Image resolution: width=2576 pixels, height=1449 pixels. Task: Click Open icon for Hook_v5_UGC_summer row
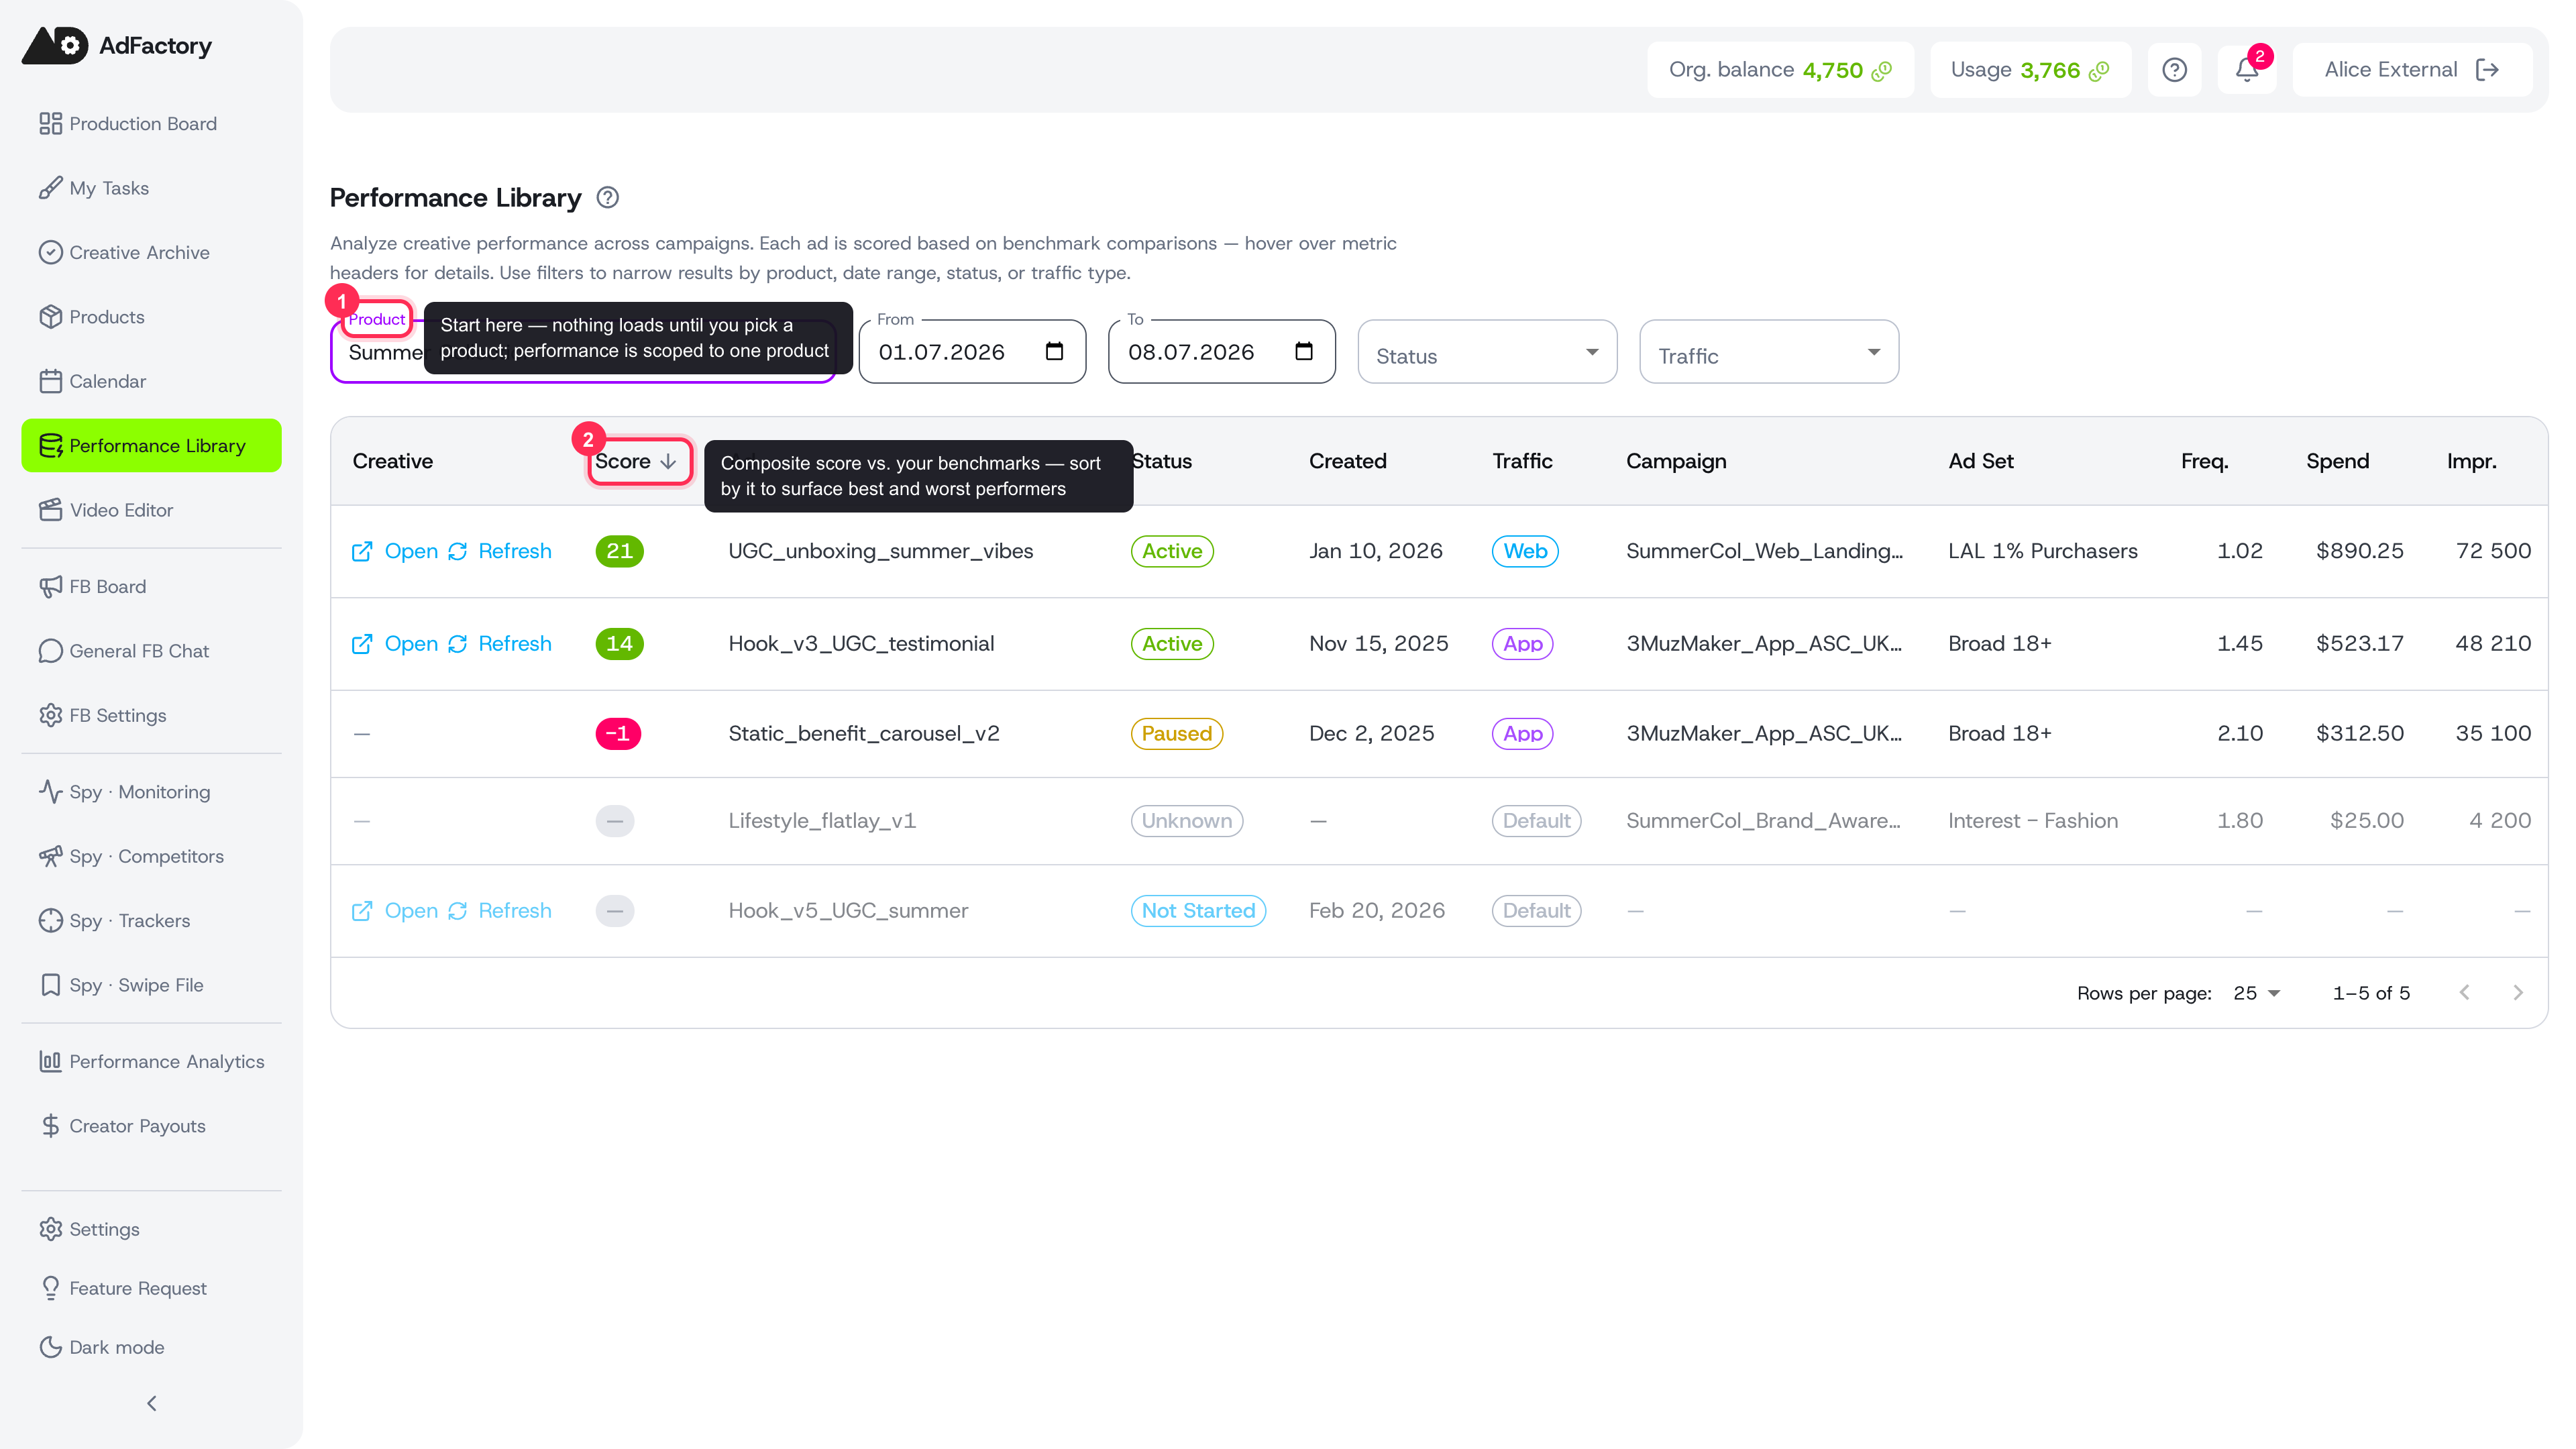[362, 911]
